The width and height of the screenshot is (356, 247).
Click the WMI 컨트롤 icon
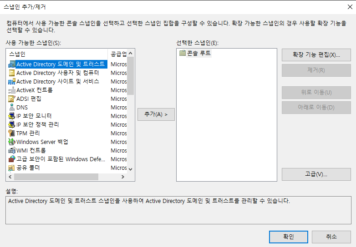pos(12,150)
